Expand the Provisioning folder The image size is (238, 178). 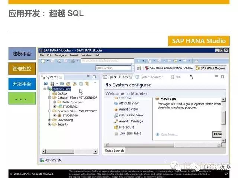point(49,120)
